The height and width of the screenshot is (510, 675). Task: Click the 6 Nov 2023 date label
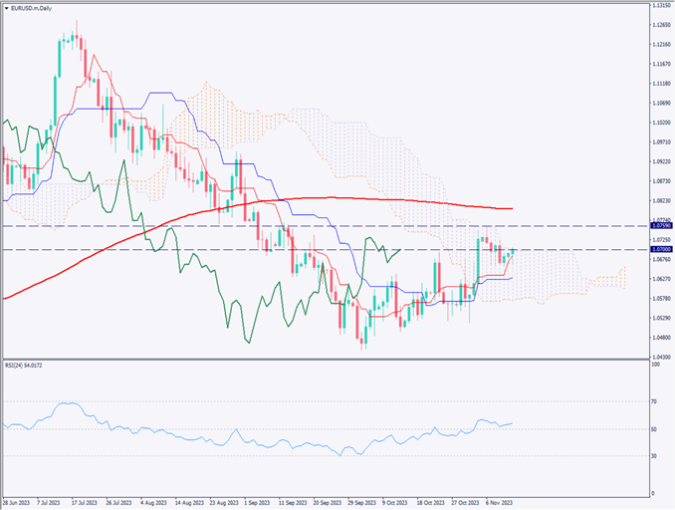point(500,504)
